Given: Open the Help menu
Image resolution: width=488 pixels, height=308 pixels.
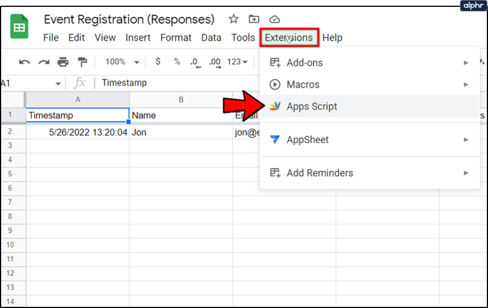Looking at the screenshot, I should 332,38.
